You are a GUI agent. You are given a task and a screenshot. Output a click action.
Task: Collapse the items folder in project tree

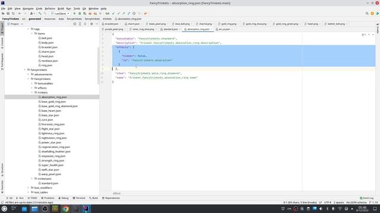pos(31,34)
